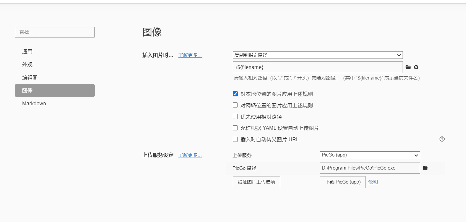Go to 通用 settings section

[55, 52]
